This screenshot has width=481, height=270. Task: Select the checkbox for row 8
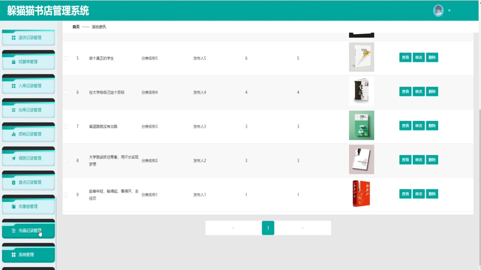pos(66,160)
